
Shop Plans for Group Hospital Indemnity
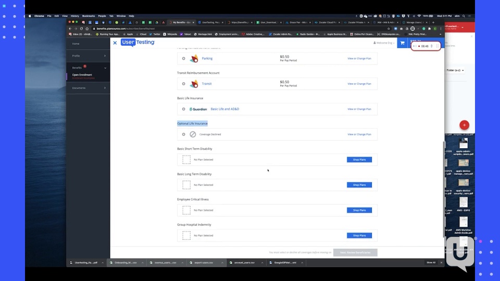pos(359,235)
